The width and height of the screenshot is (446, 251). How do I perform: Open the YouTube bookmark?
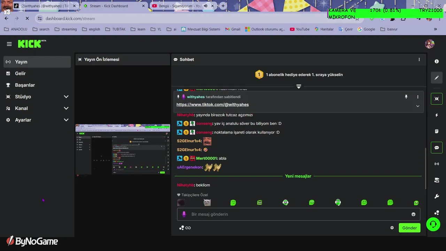point(300,29)
